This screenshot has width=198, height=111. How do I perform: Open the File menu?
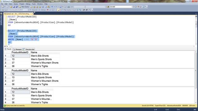coord(2,4)
